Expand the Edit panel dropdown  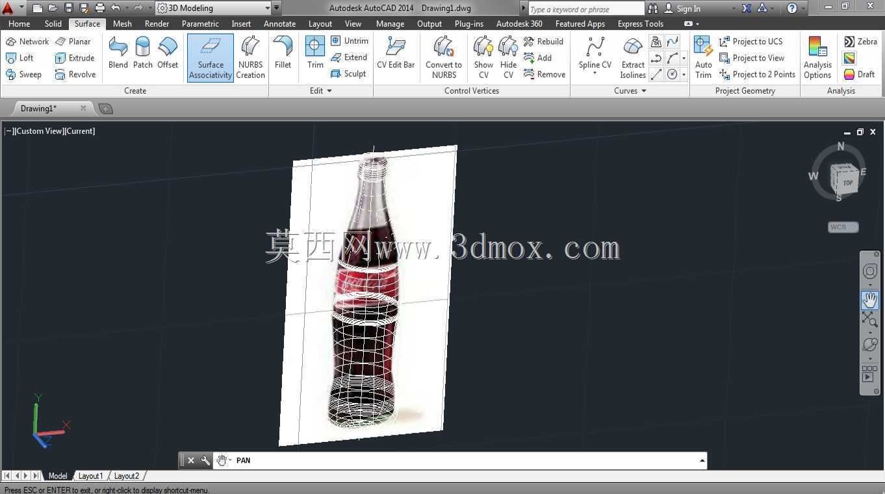[321, 90]
